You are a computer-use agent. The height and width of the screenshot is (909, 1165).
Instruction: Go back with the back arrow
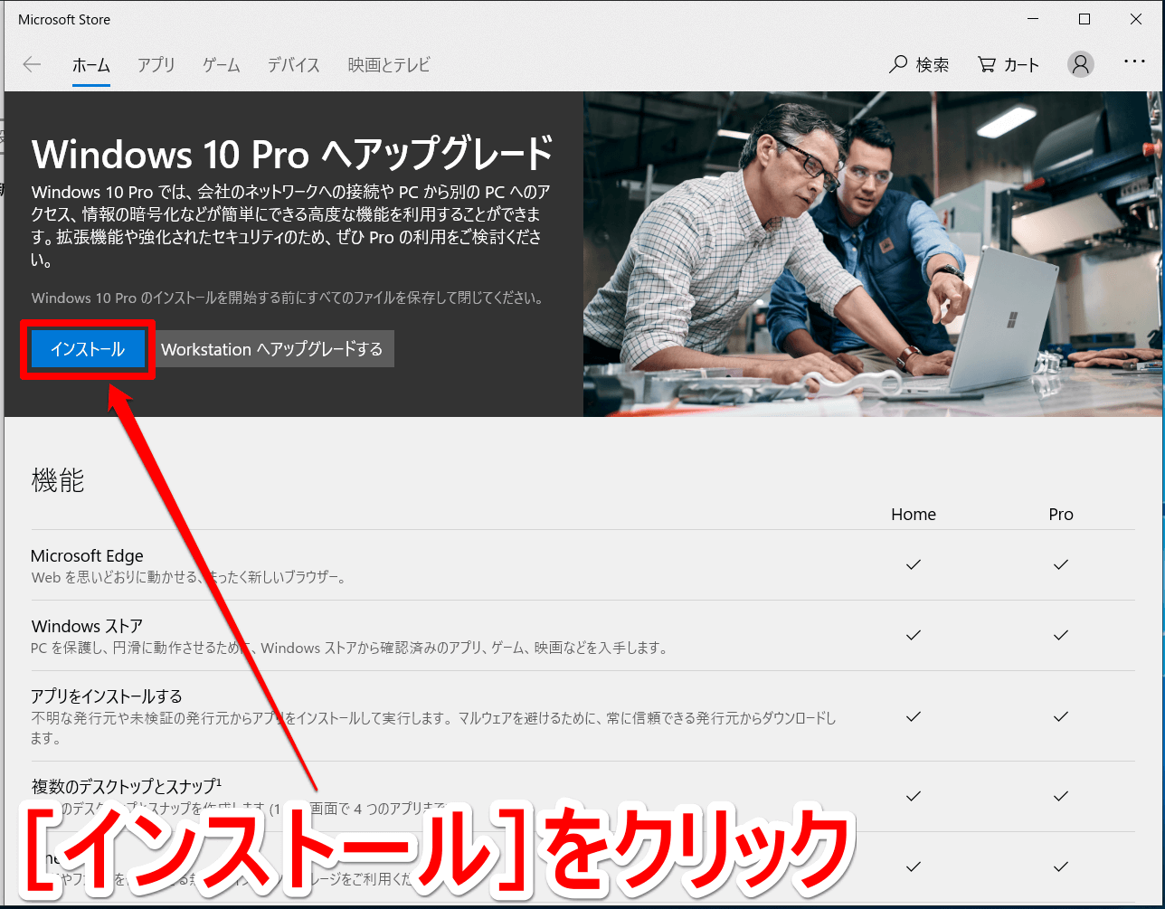tap(32, 64)
